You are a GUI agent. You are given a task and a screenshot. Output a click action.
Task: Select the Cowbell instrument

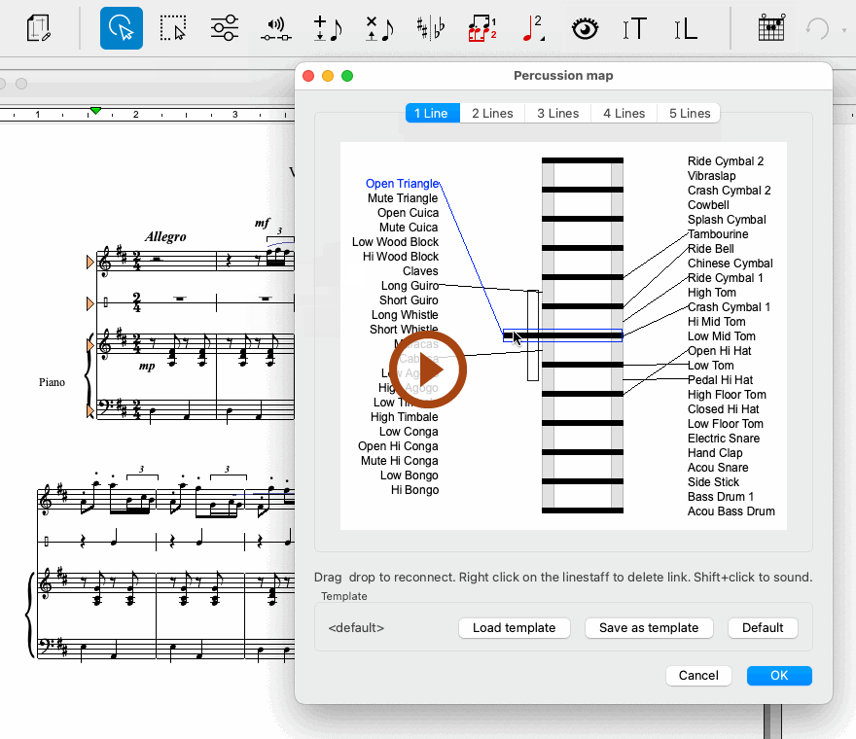(708, 205)
